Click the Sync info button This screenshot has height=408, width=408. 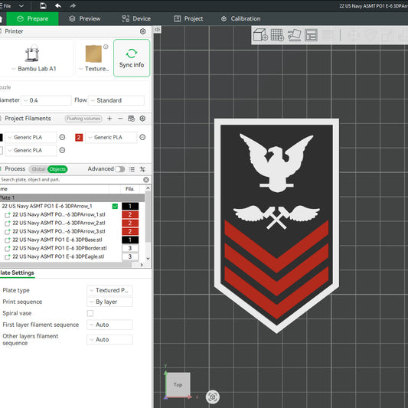tap(132, 58)
